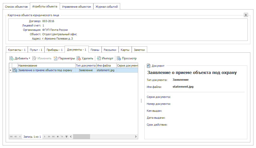Click the go-to-bookmark asterisk icon
Viewport: 256px width, 148px height.
pos(62,137)
